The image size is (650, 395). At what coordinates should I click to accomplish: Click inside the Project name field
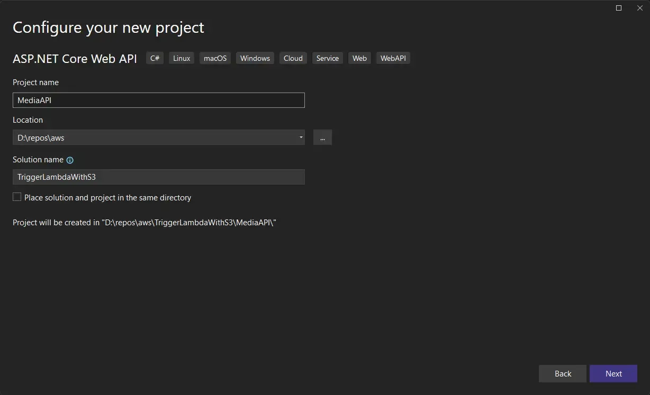tap(159, 100)
